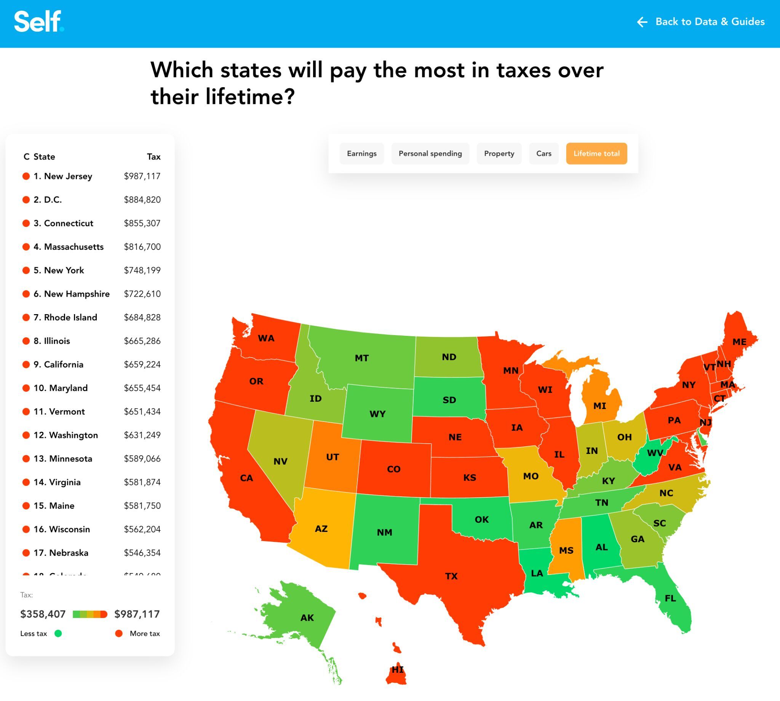Click the Back to Data & Guides link
780x701 pixels.
point(701,20)
